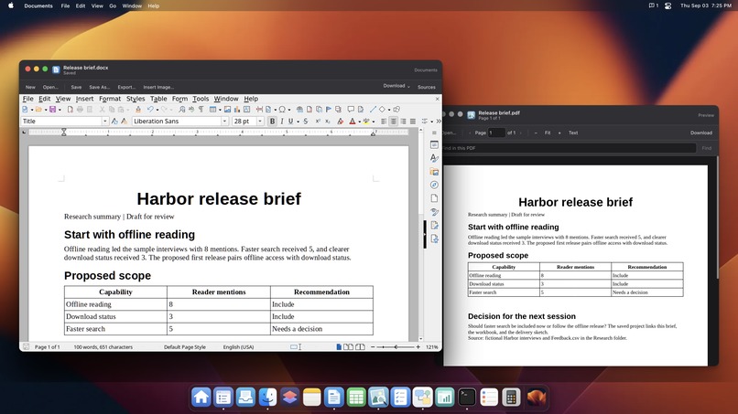Toggle Subscript formatting
Image resolution: width=738 pixels, height=414 pixels.
click(328, 122)
